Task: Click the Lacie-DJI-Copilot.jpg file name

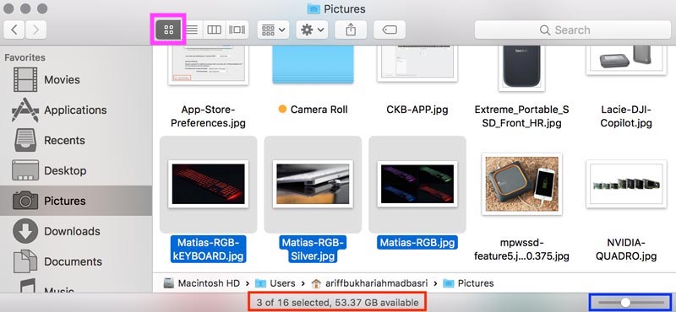Action: click(x=626, y=116)
